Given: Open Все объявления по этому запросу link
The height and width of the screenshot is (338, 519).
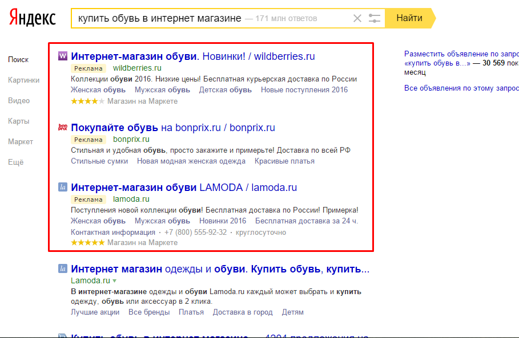Looking at the screenshot, I should 461,88.
